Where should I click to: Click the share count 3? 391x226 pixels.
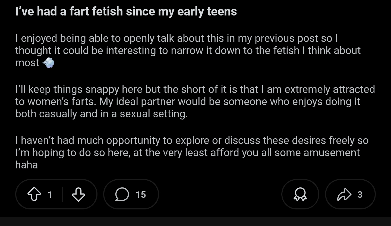(x=360, y=194)
